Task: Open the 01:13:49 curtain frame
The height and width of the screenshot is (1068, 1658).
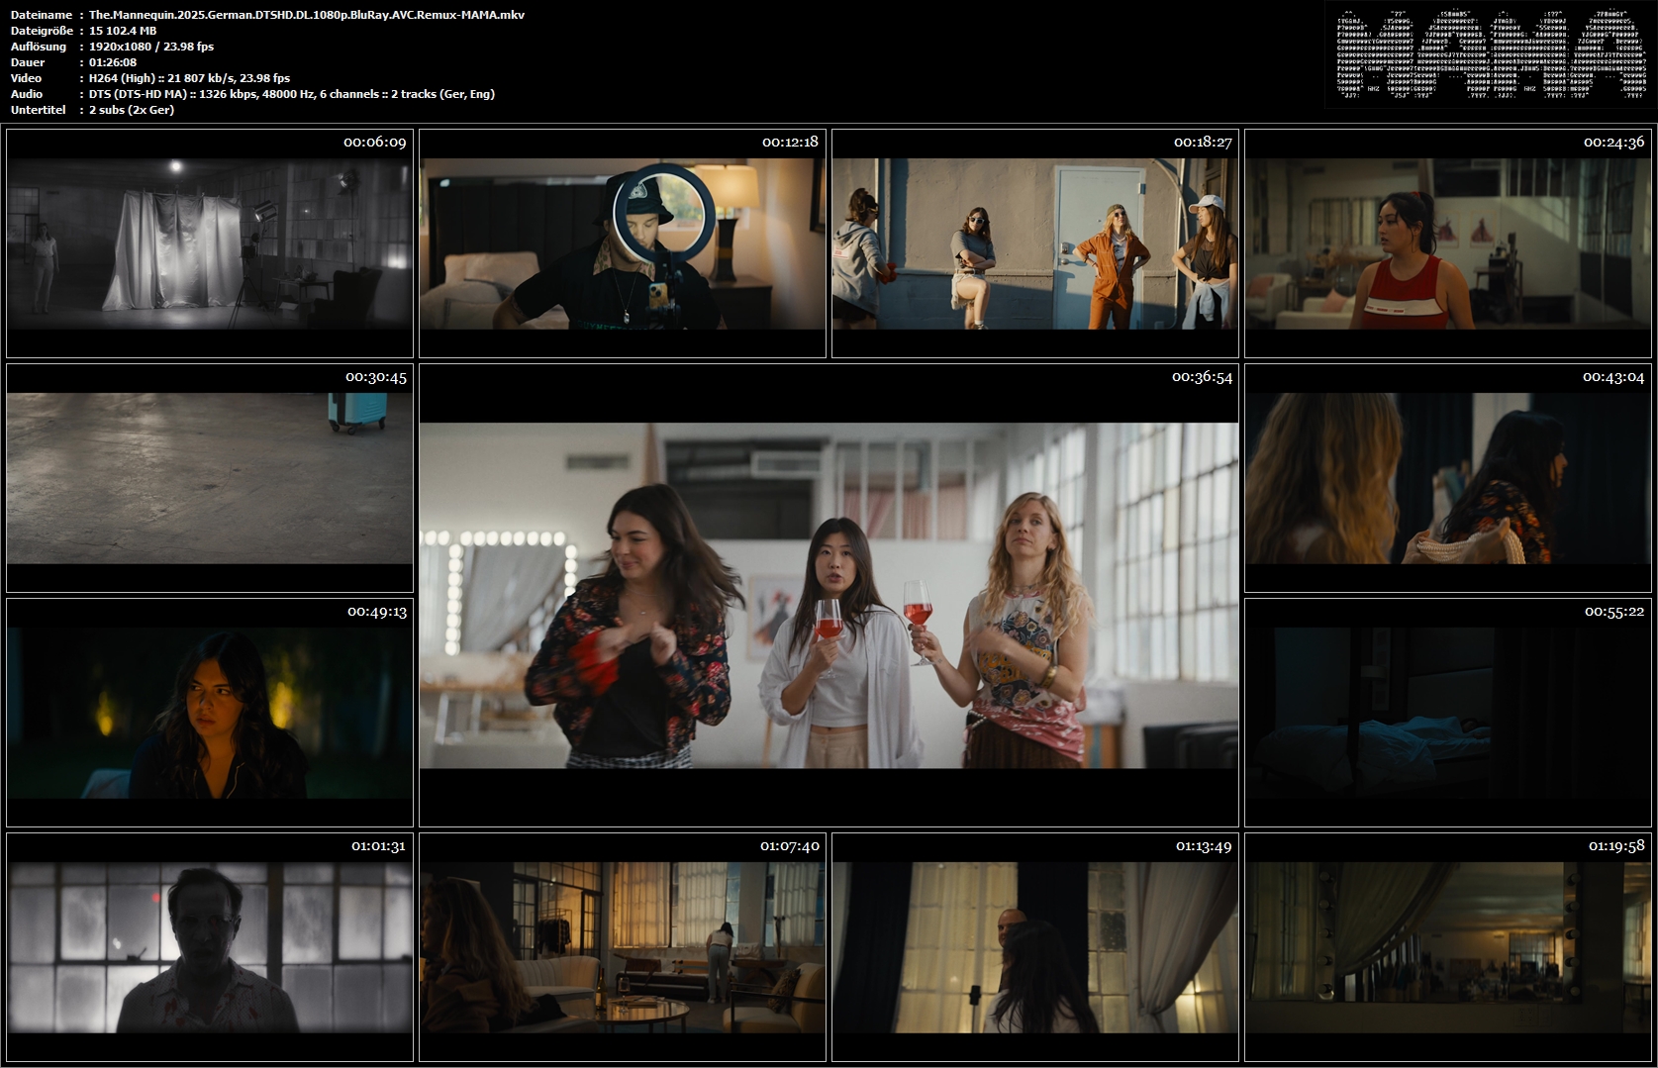Action: (1035, 947)
